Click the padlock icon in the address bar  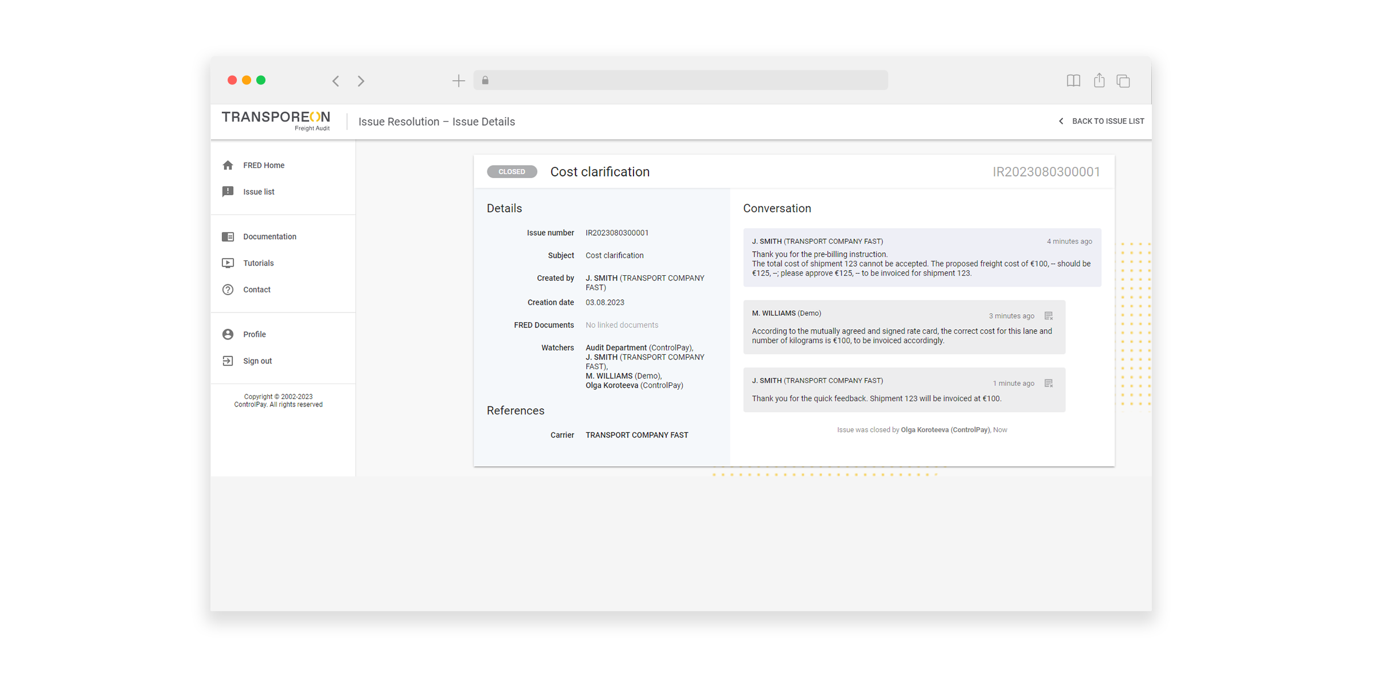486,80
